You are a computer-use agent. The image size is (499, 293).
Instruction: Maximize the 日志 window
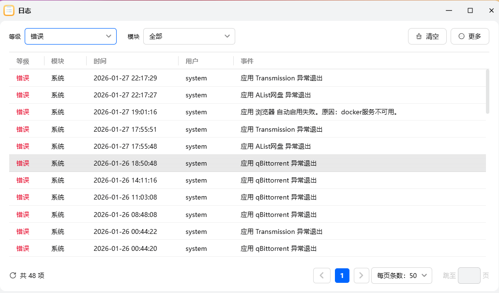pyautogui.click(x=470, y=11)
